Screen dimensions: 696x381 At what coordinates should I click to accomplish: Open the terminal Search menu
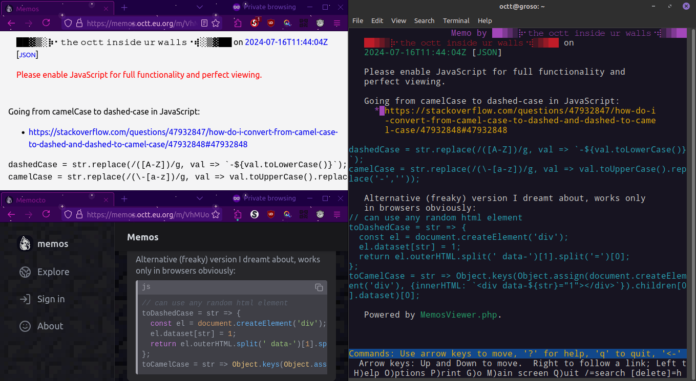click(424, 20)
